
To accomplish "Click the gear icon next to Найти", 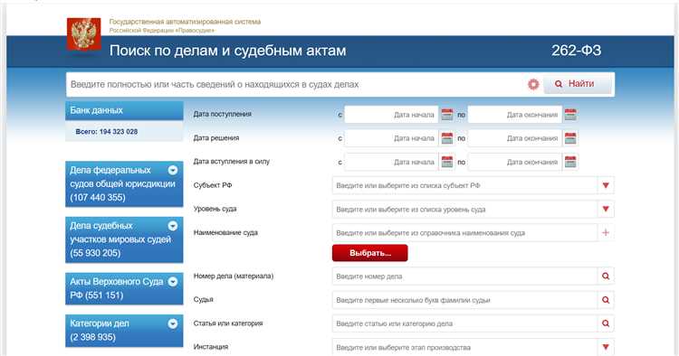I will 533,84.
